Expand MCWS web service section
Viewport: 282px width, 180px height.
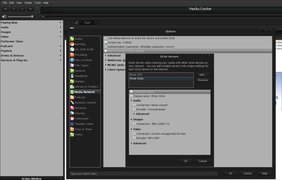[x=106, y=65]
